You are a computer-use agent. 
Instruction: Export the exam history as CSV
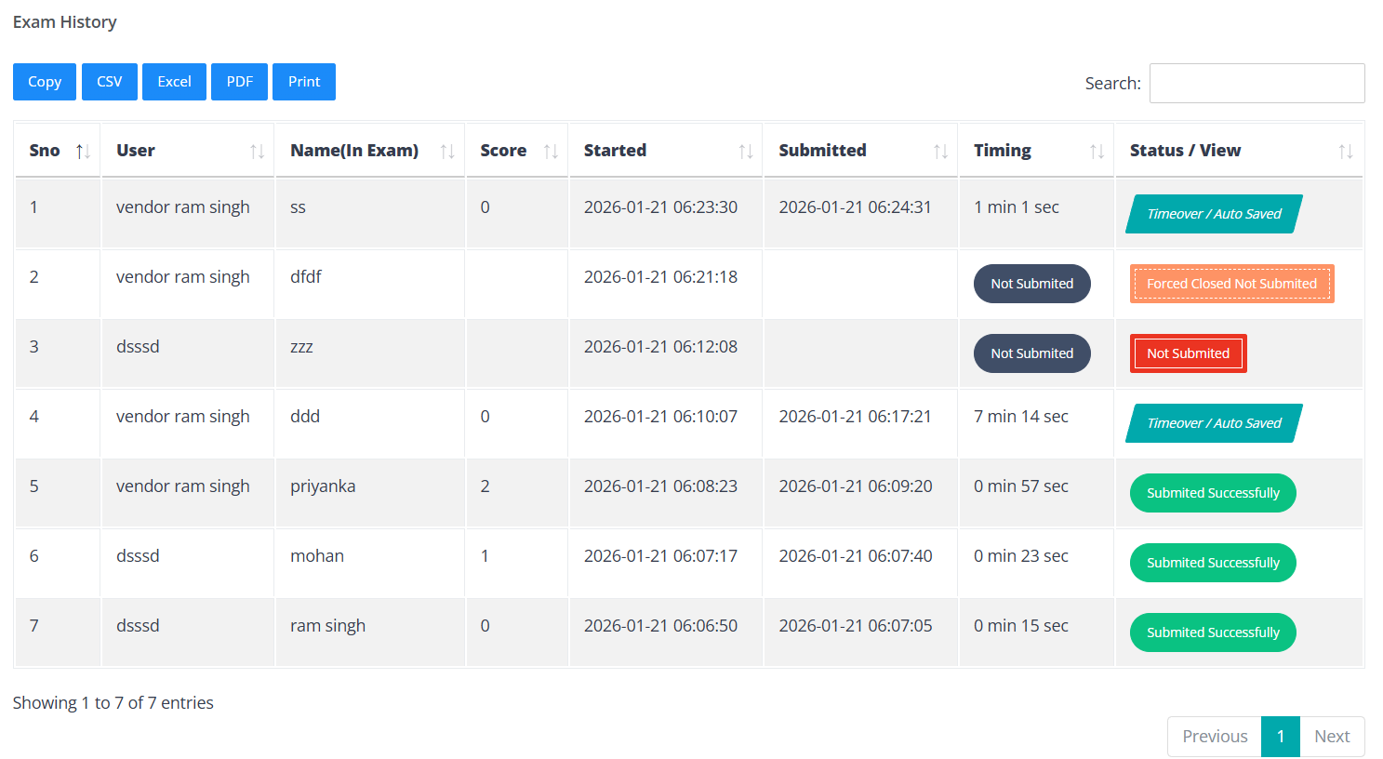tap(110, 82)
